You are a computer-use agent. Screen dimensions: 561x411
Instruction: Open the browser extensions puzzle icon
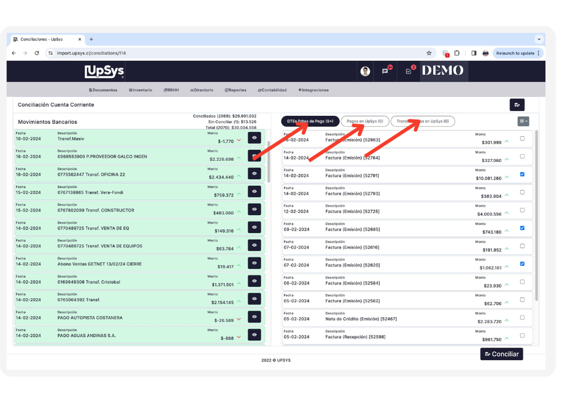coord(457,53)
